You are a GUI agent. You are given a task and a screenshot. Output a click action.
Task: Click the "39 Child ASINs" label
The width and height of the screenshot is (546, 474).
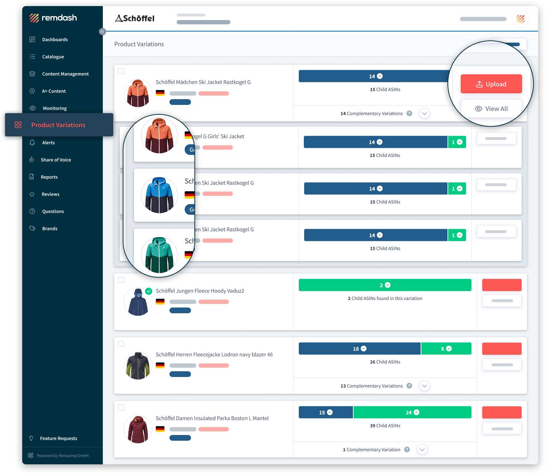tap(385, 426)
